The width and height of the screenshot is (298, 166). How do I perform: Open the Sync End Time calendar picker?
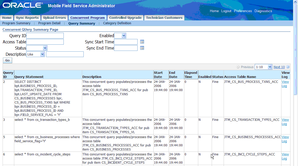pyautogui.click(x=142, y=48)
